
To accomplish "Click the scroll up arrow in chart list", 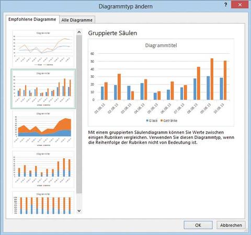I will tap(79, 32).
